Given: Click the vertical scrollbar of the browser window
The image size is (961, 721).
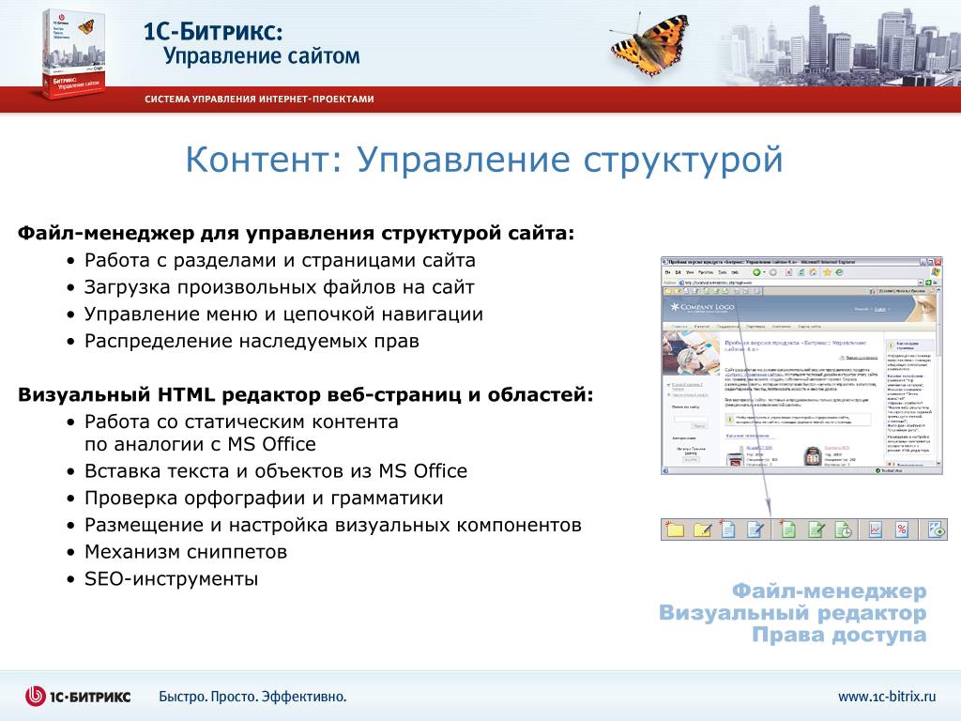Looking at the screenshot, I should [x=938, y=377].
